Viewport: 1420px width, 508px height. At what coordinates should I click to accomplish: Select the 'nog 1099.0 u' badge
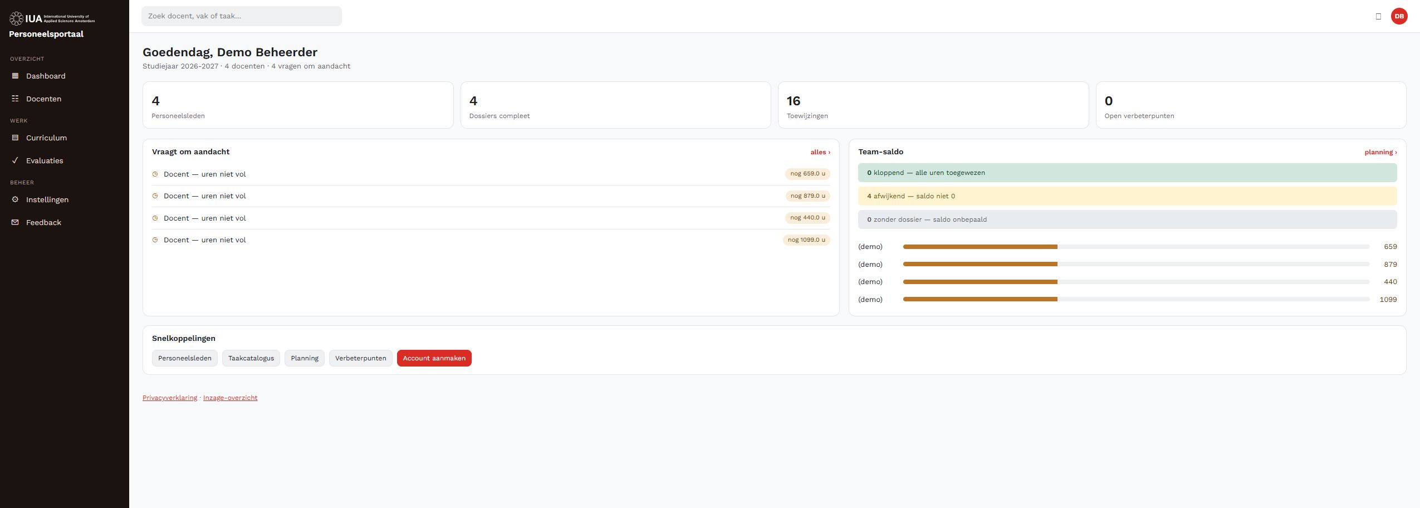click(x=806, y=240)
